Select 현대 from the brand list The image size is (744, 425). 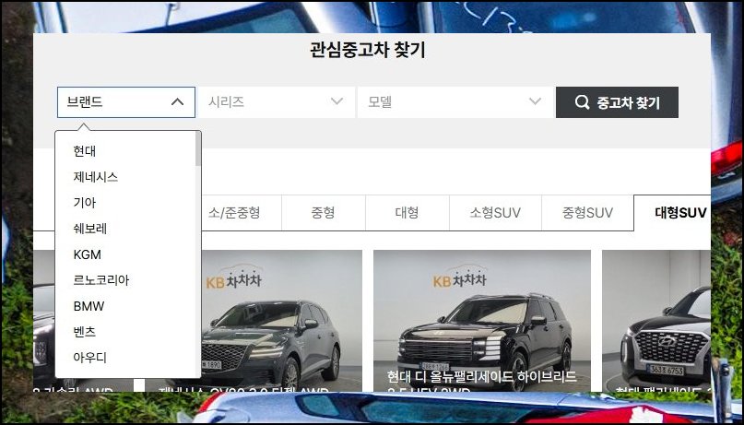click(x=85, y=151)
